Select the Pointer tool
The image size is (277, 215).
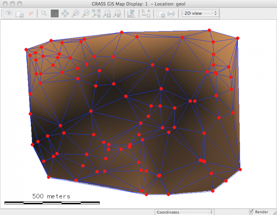[x=44, y=14]
